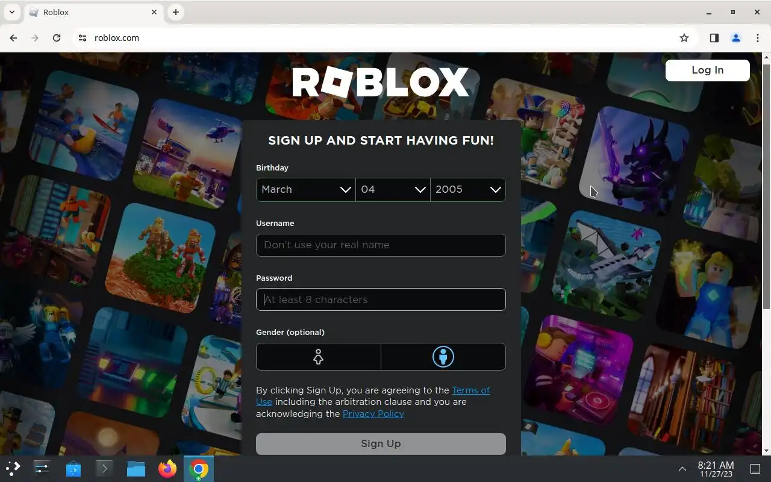Image resolution: width=771 pixels, height=482 pixels.
Task: Maximize the Chrome window
Action: click(x=733, y=12)
